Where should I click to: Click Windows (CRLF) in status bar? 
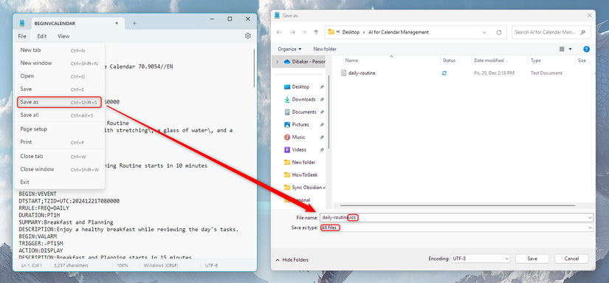pyautogui.click(x=160, y=265)
